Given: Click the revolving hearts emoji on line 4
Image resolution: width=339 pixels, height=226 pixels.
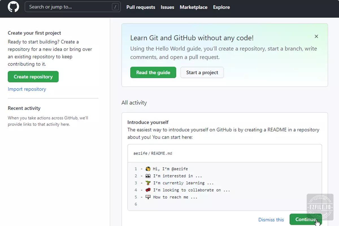Looking at the screenshot, I should [x=148, y=190].
